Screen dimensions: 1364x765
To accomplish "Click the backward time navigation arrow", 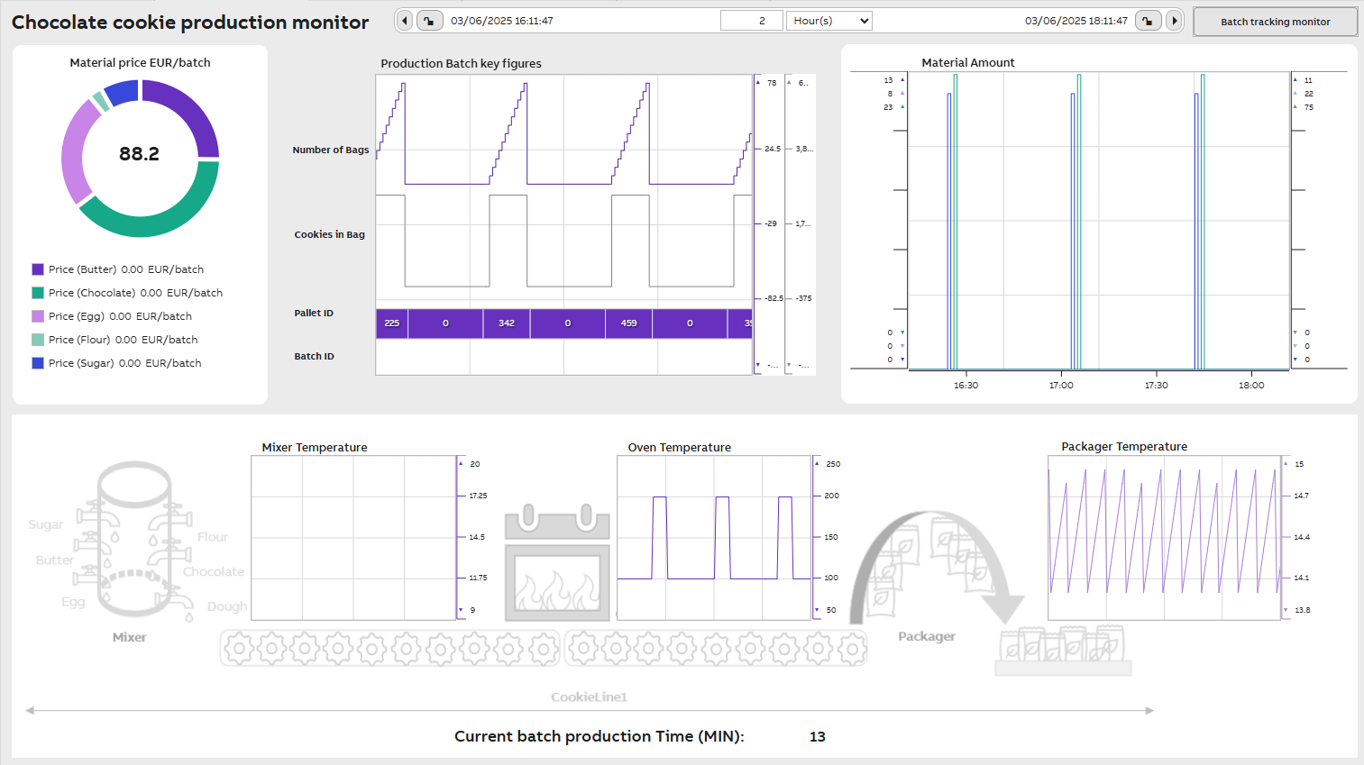I will click(404, 20).
